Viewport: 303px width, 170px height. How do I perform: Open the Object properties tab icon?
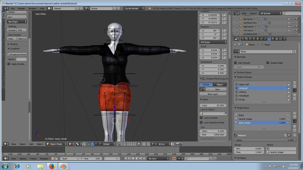tap(258, 39)
